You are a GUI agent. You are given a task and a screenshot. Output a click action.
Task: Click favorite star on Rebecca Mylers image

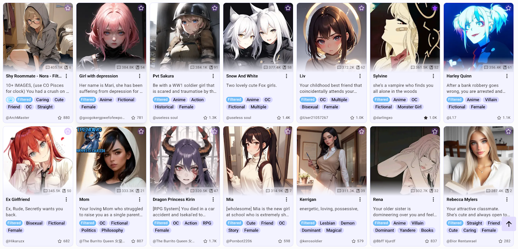(x=508, y=131)
